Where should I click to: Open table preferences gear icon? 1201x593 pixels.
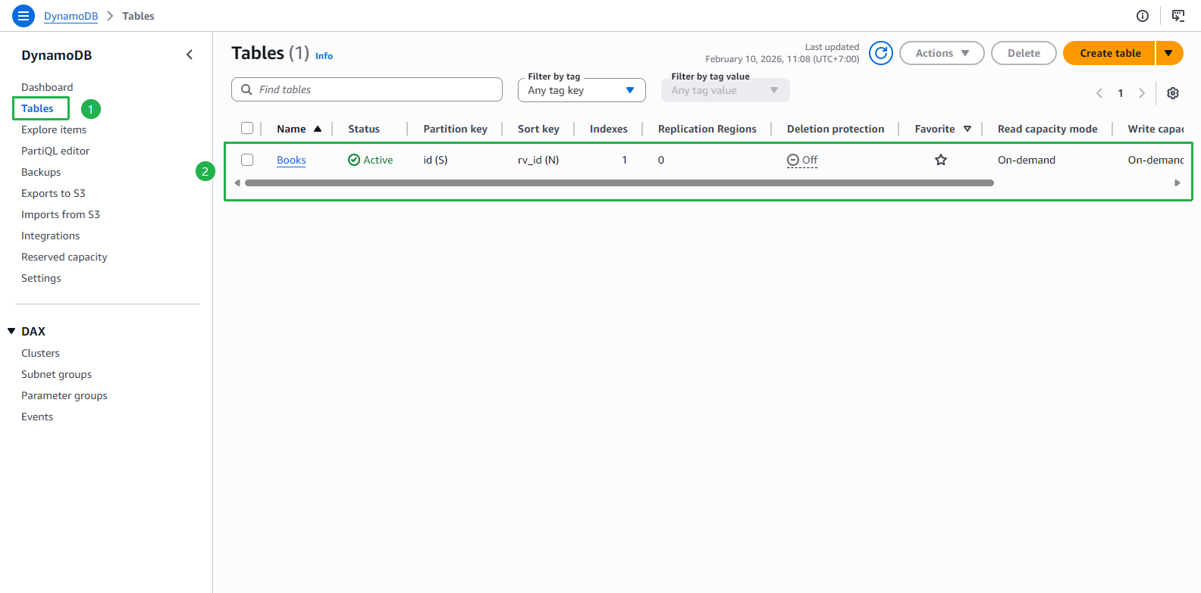click(1173, 93)
